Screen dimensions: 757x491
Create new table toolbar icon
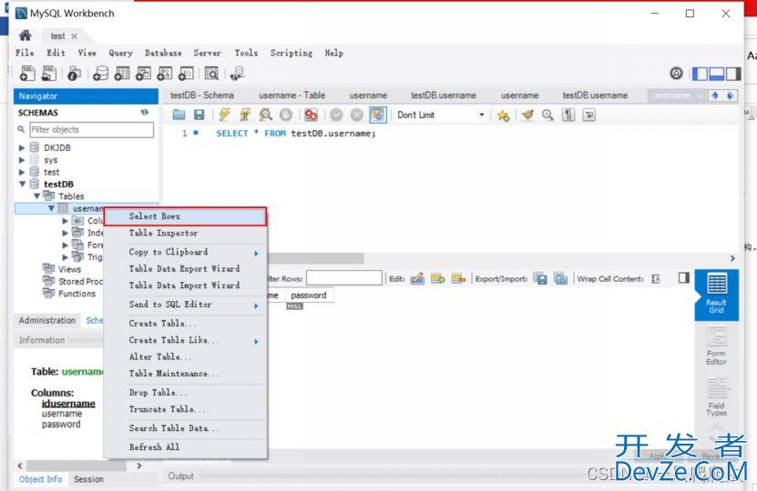click(x=122, y=74)
